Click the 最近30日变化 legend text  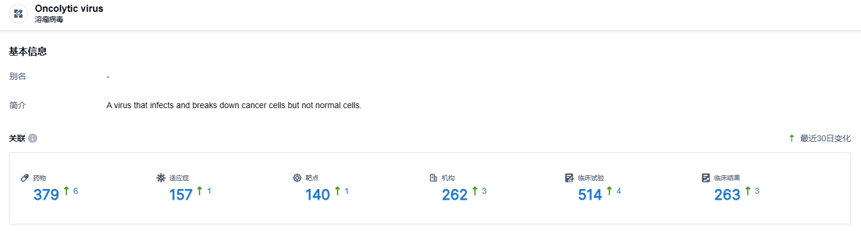click(x=825, y=138)
